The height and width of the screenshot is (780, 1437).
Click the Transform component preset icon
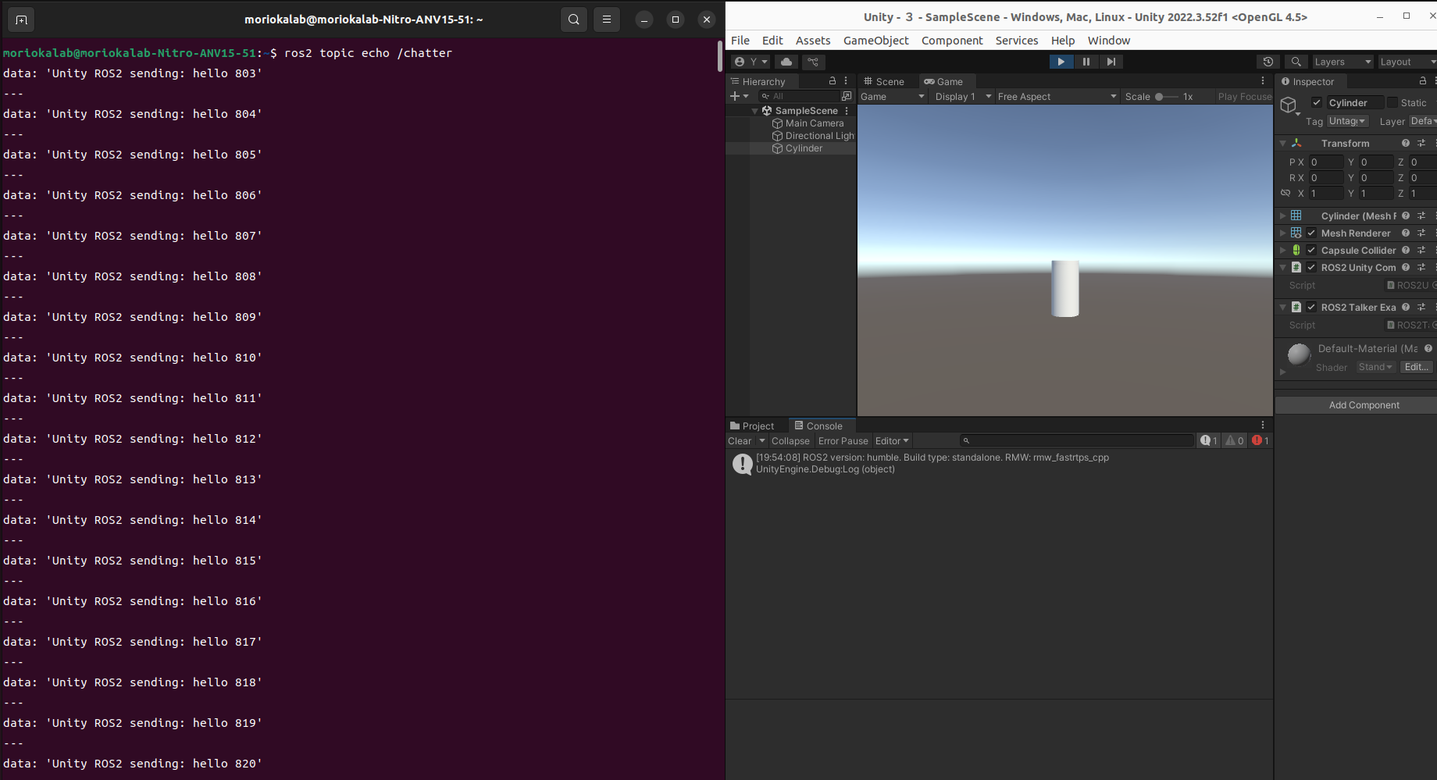1421,143
